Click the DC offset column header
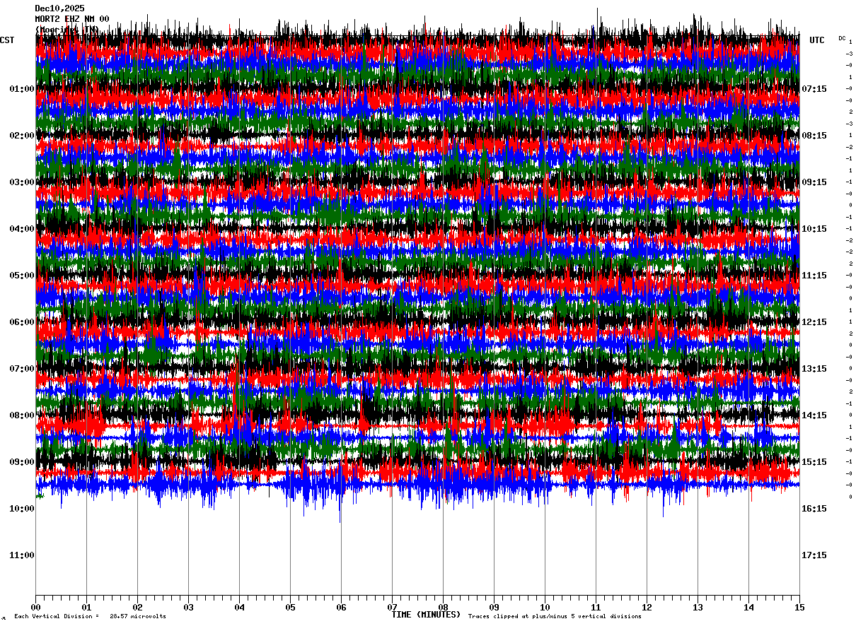856x626 pixels. point(842,38)
